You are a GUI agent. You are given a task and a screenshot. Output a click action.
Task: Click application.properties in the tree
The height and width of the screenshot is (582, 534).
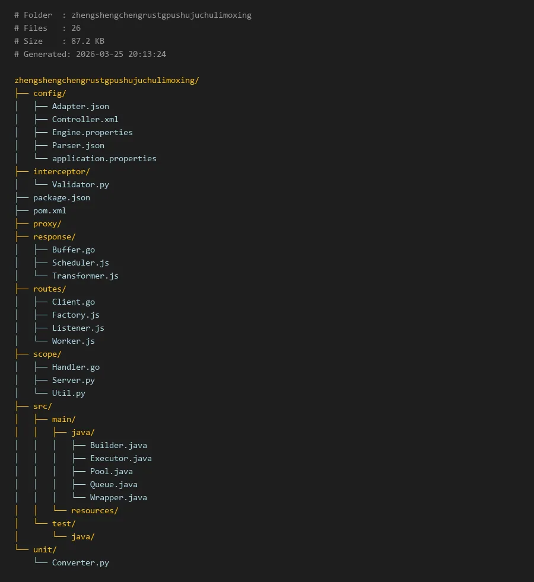(x=104, y=158)
